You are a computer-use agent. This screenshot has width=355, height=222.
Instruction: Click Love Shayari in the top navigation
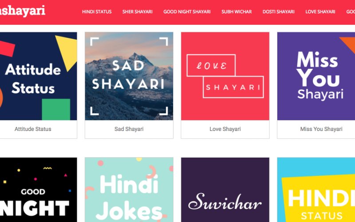[320, 12]
